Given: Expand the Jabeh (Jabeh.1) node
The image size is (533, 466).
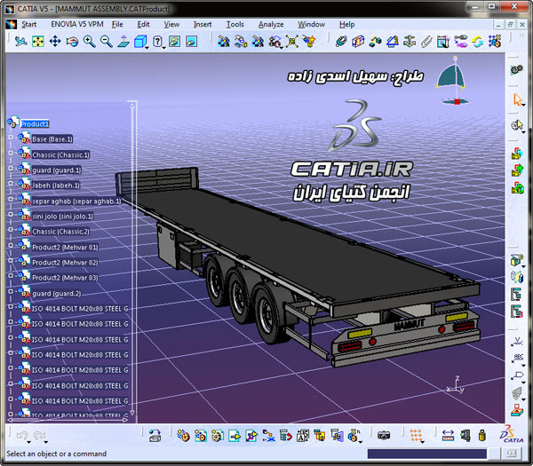Looking at the screenshot, I should coord(11,184).
